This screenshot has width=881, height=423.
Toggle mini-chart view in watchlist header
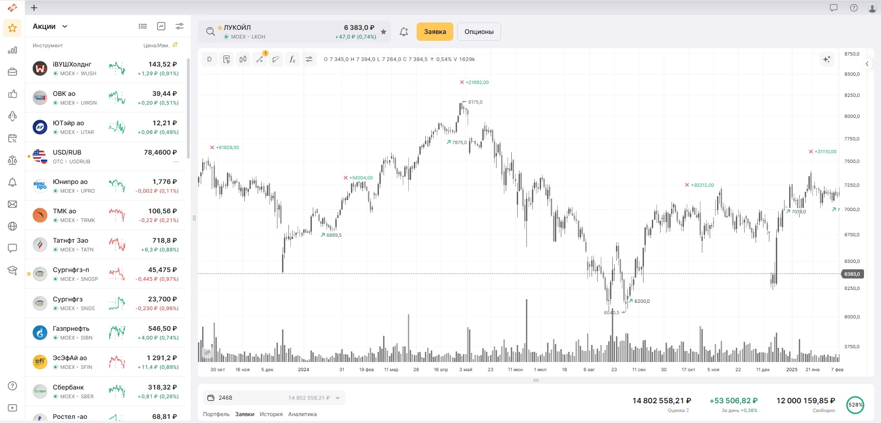[161, 26]
